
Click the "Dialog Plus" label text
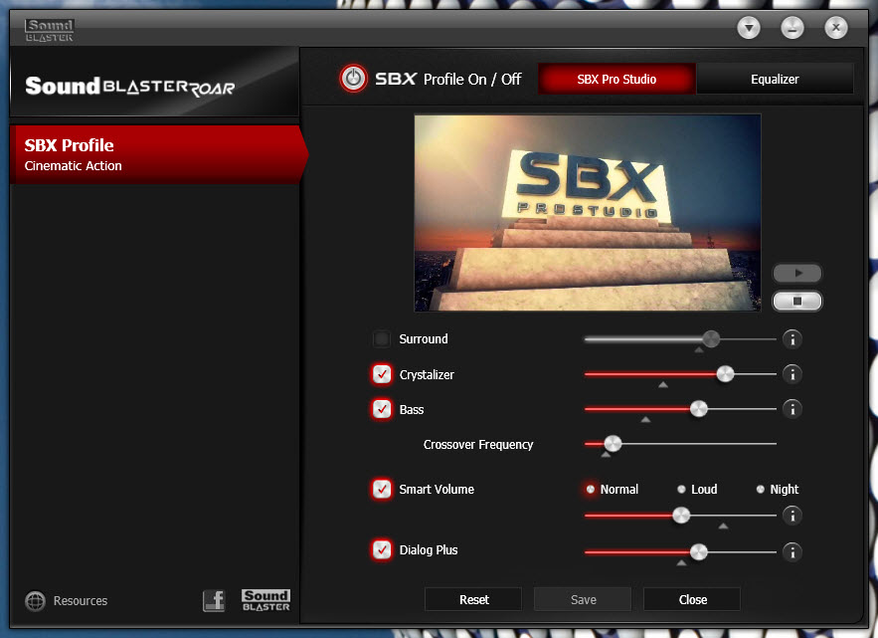[x=429, y=550]
